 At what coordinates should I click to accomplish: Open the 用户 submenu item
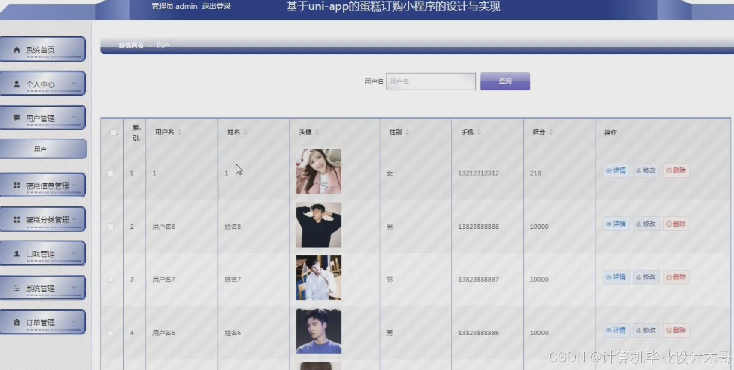(43, 149)
